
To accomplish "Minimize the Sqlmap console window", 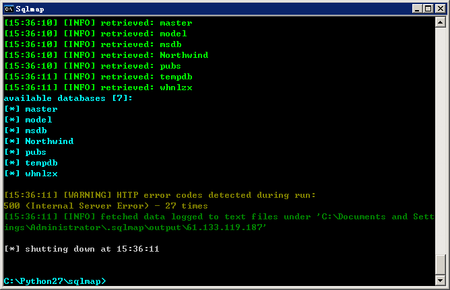I will [417, 9].
